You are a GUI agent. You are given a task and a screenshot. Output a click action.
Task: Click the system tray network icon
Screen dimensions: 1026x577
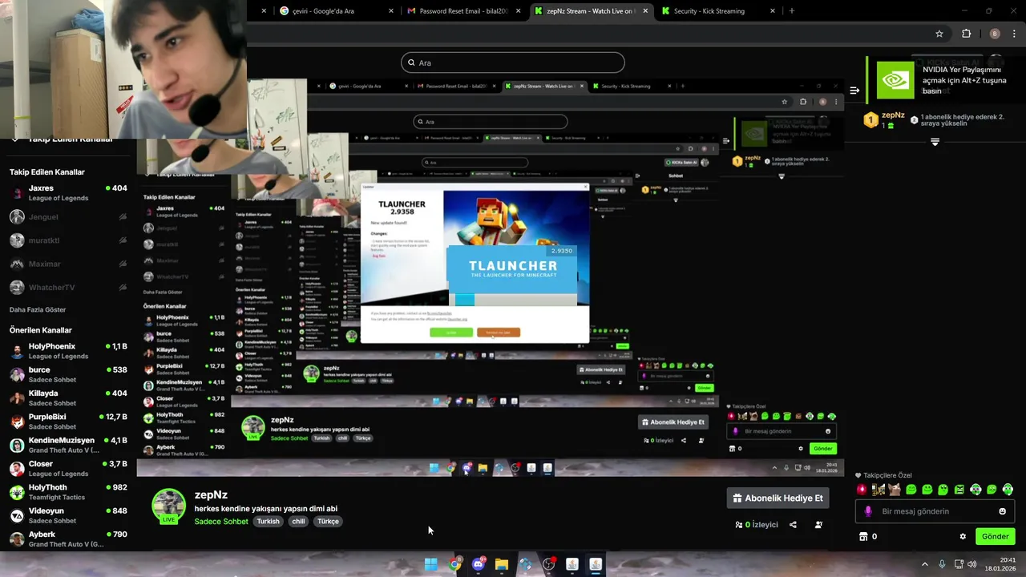(958, 564)
